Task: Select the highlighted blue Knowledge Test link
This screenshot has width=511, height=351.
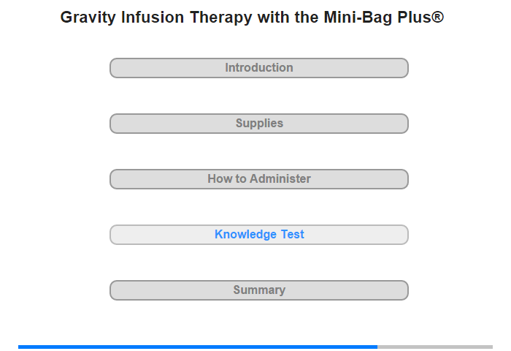Action: tap(259, 235)
